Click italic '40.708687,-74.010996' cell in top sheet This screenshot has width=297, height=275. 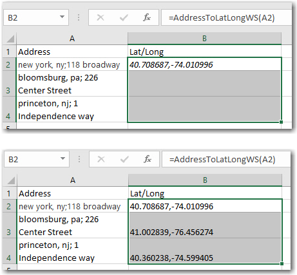[x=204, y=64]
